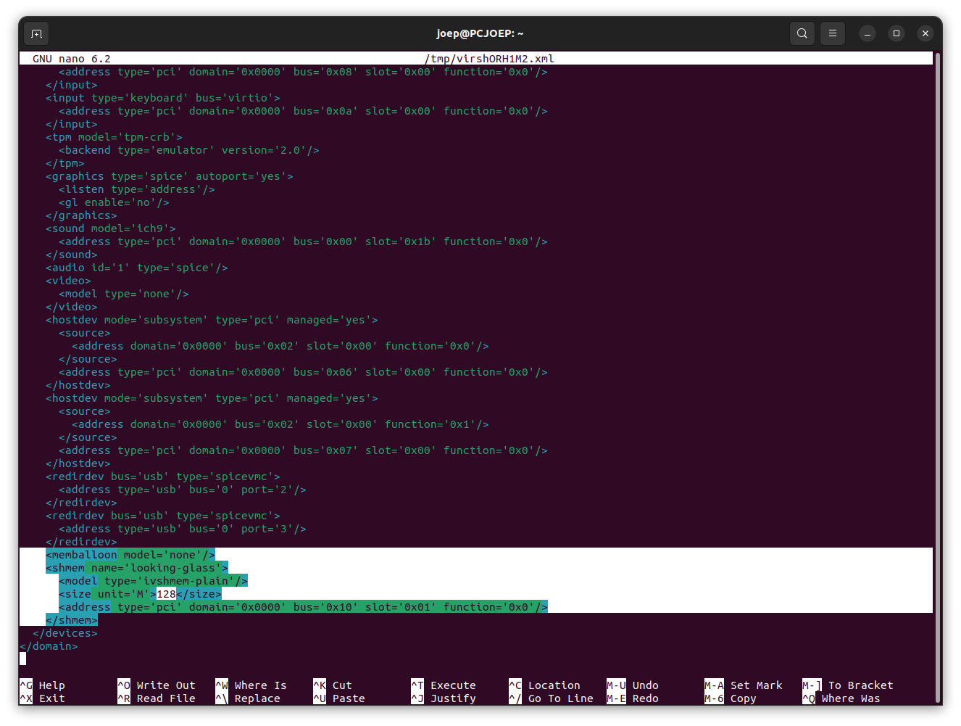Image resolution: width=961 pixels, height=726 pixels.
Task: Click the tpm model='tpm-crb' line
Action: (x=114, y=137)
